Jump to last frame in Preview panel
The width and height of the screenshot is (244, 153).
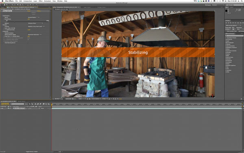click(235, 23)
